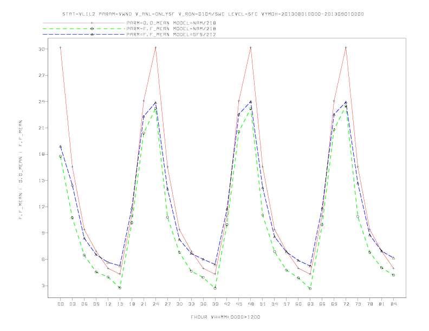Click x-axis forecast hour label 00
Image resolution: width=429 pixels, height=331 pixels.
pyautogui.click(x=61, y=304)
